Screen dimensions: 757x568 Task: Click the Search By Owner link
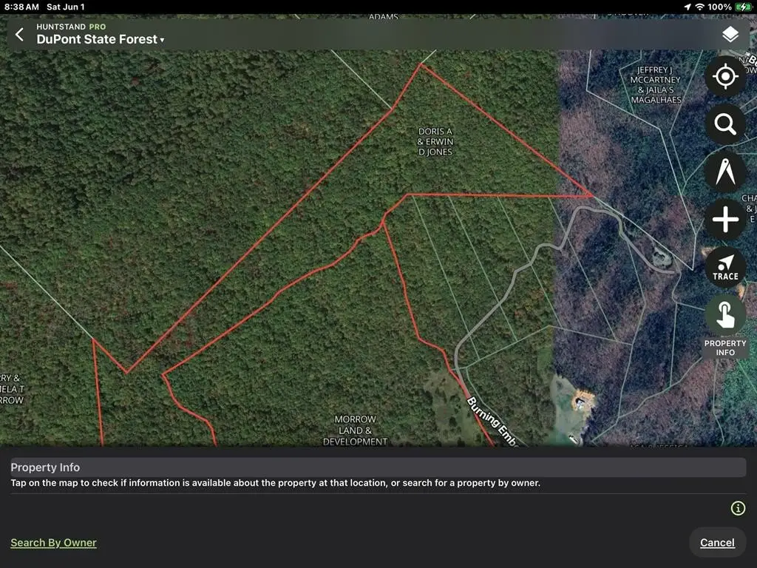[x=53, y=543]
